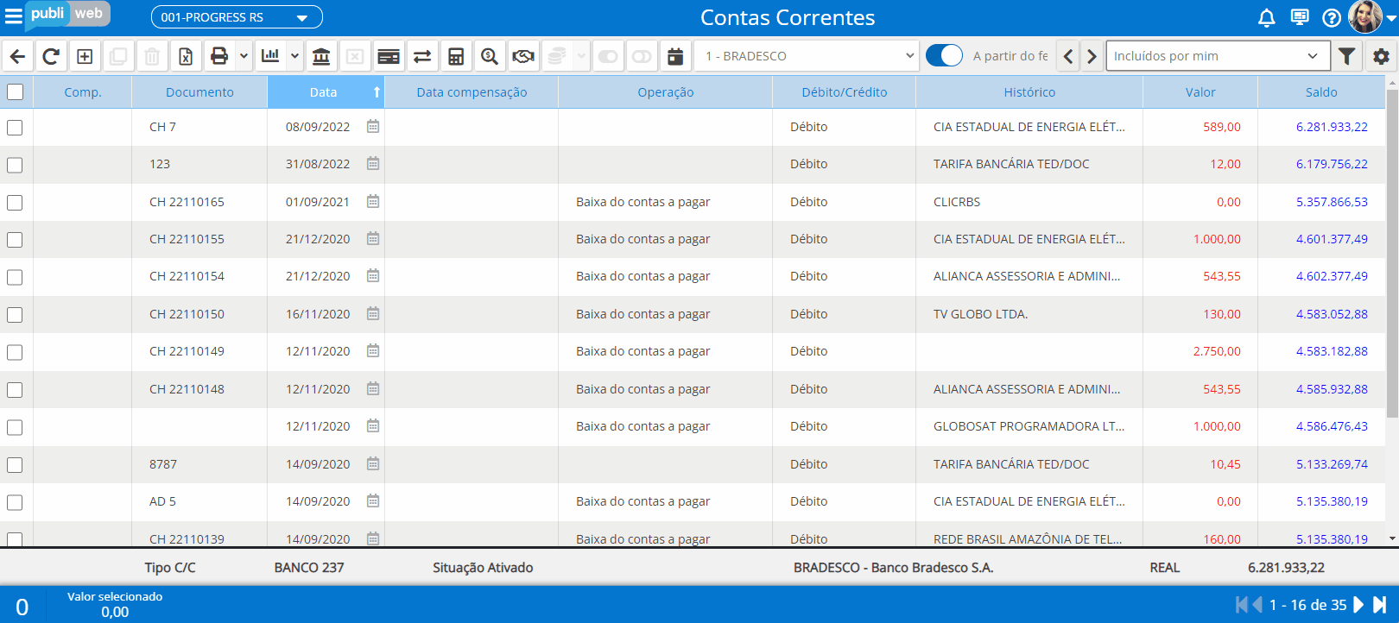Click the vertical scrollbar of the table
This screenshot has height=623, width=1399.
[x=1392, y=255]
